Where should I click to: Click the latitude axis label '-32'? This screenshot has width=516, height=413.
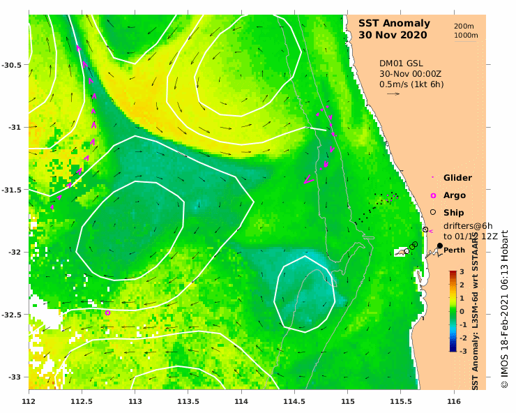(x=15, y=253)
